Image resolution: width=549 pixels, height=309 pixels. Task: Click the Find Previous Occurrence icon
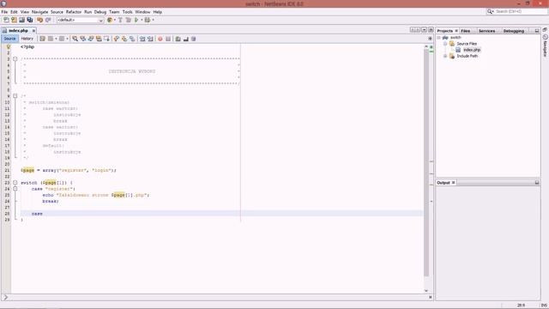point(83,39)
